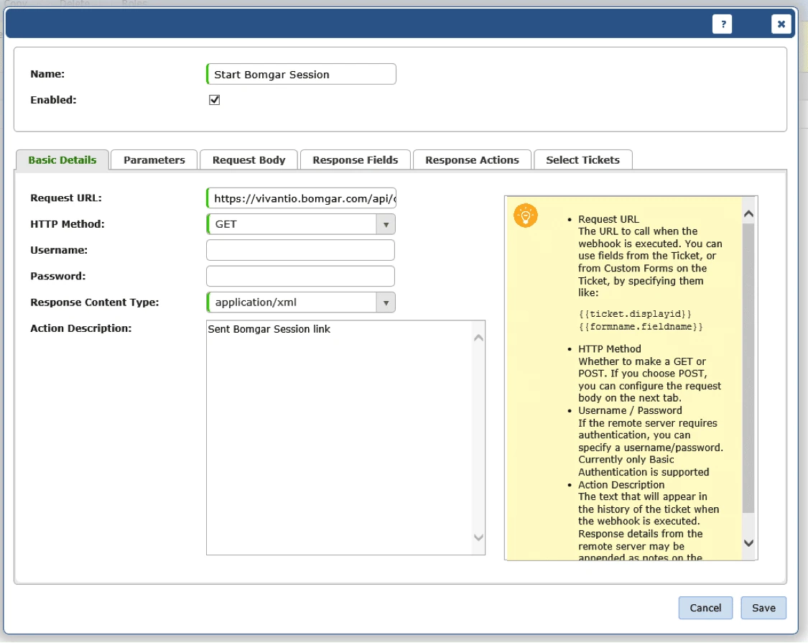Open the Response Fields tab
Viewport: 808px width, 643px height.
[355, 159]
